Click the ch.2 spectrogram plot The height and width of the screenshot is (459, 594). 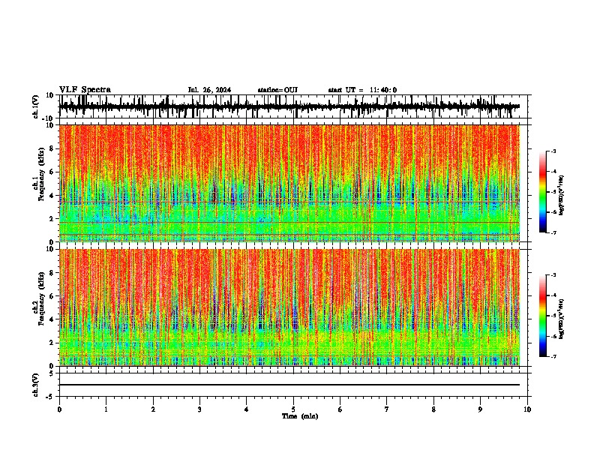pyautogui.click(x=289, y=307)
